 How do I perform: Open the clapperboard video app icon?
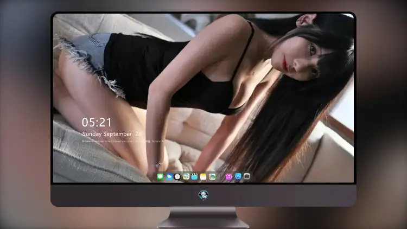coord(194,177)
